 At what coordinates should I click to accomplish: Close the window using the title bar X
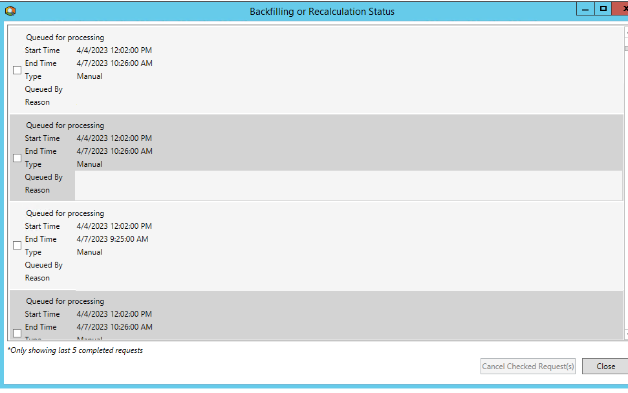(623, 10)
